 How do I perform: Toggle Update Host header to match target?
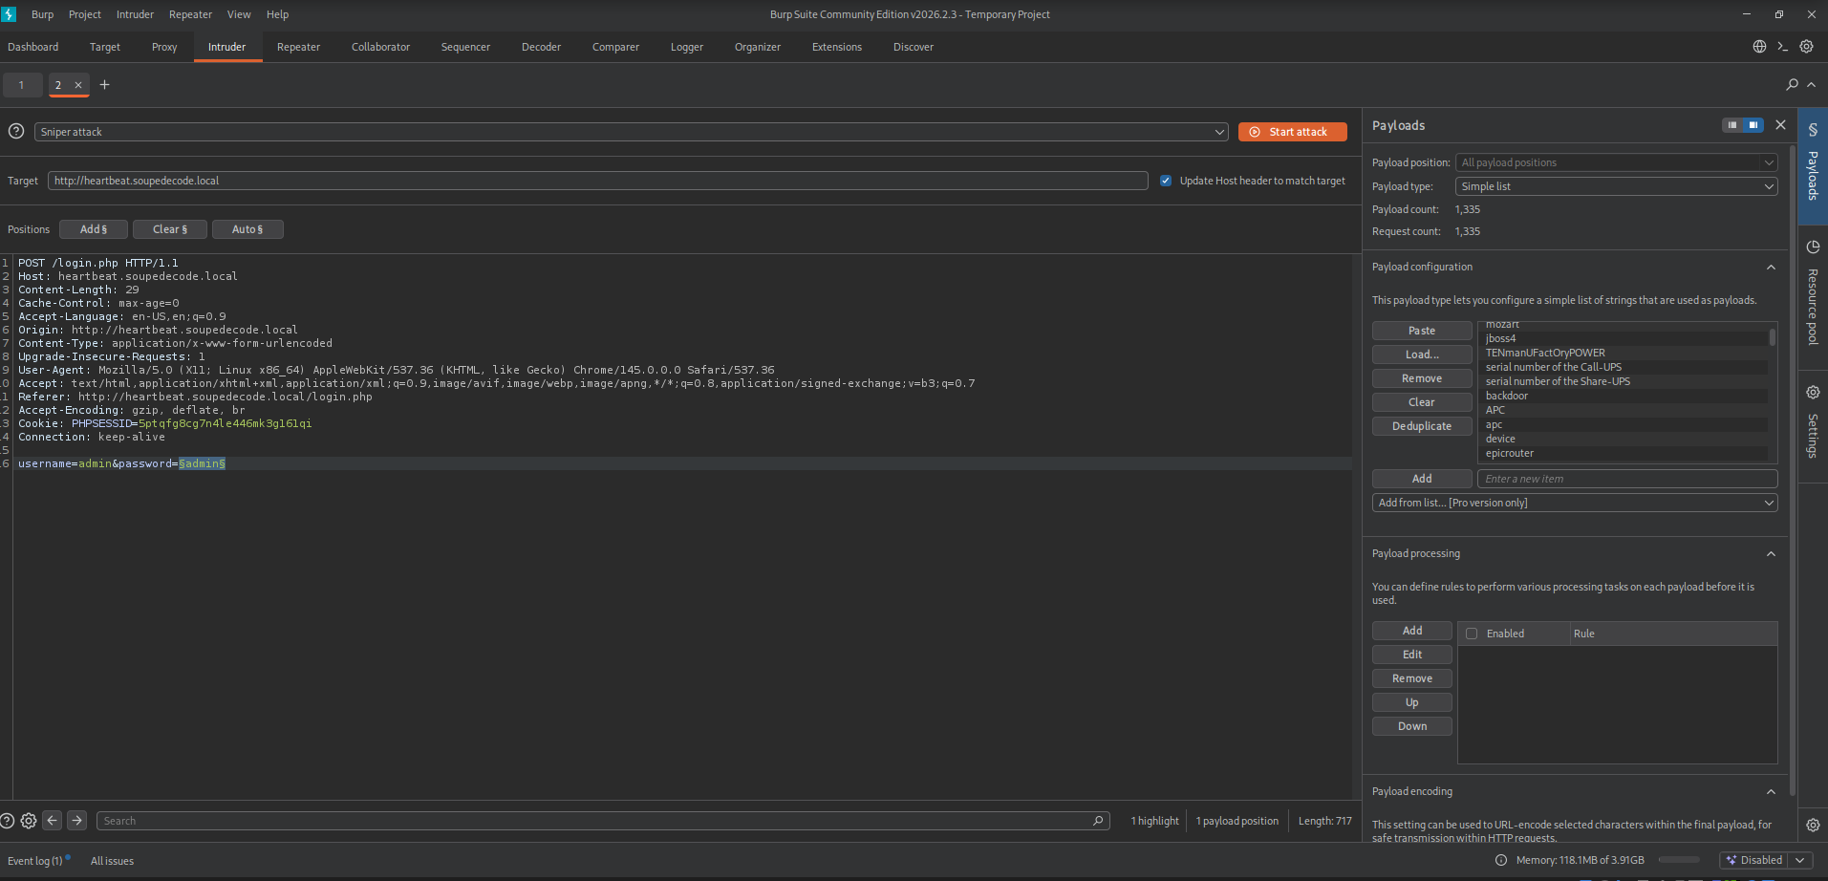click(1166, 181)
